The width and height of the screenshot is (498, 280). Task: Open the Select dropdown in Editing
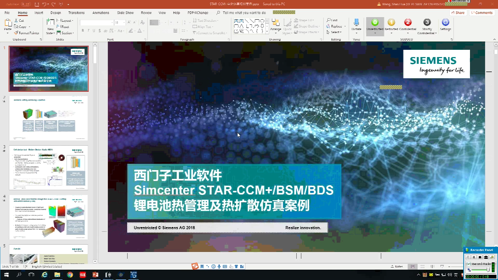(x=336, y=32)
